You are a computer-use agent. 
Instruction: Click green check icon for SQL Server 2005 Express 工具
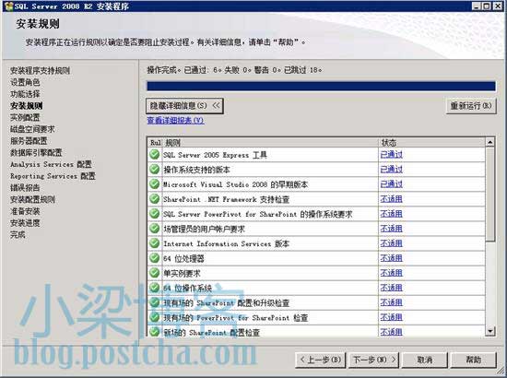[155, 154]
